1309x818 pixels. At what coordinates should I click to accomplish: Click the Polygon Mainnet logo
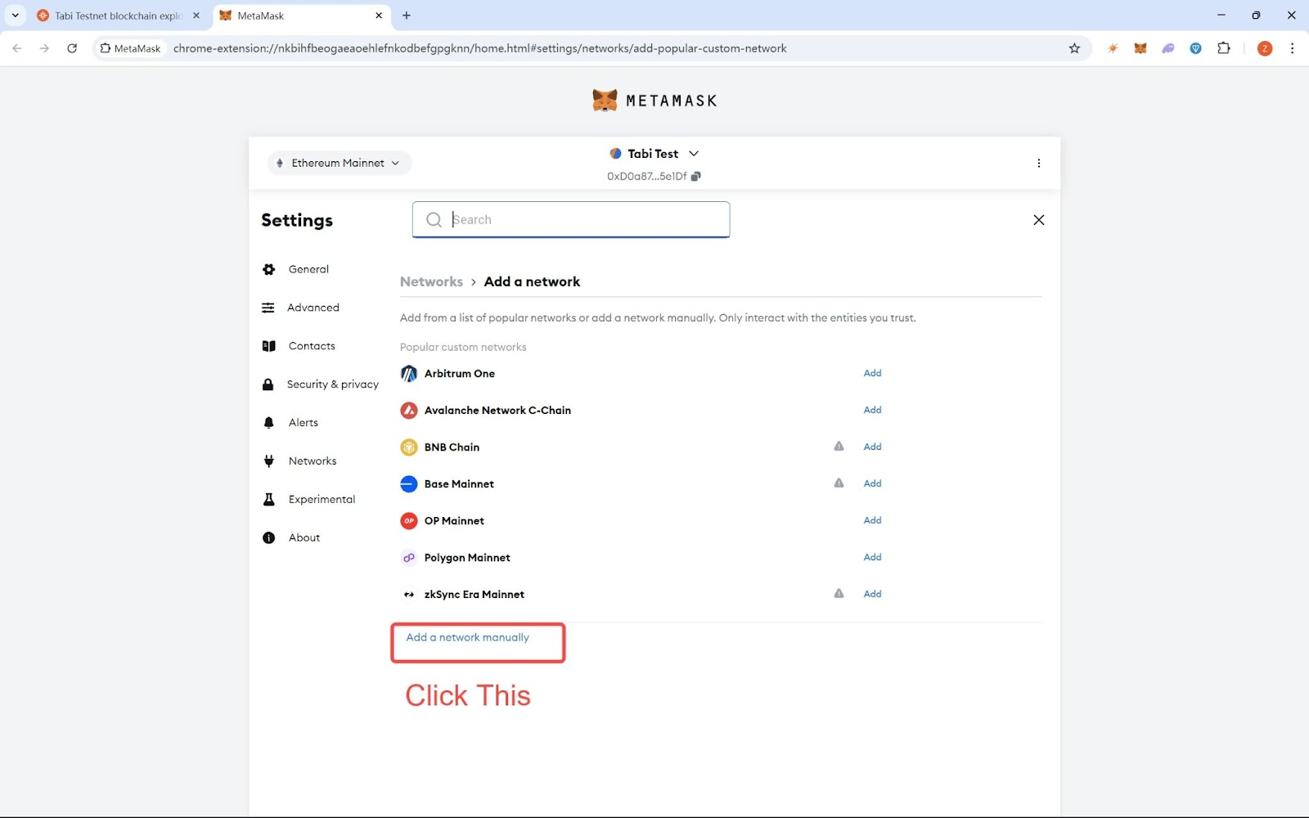point(409,558)
